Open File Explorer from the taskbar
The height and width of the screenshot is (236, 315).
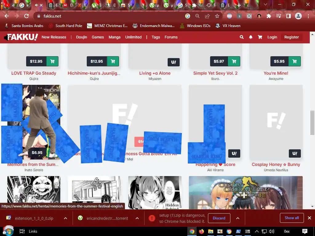(x=210, y=231)
